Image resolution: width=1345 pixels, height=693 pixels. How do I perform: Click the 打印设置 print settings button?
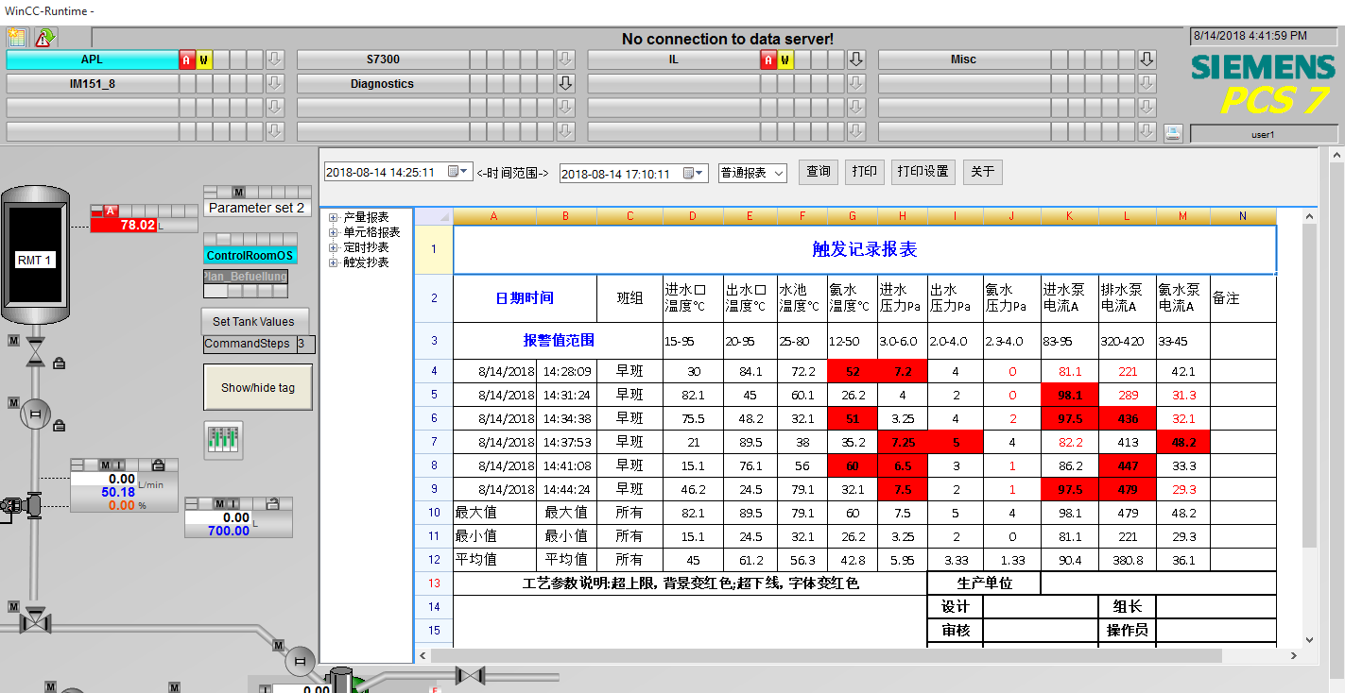(x=923, y=172)
